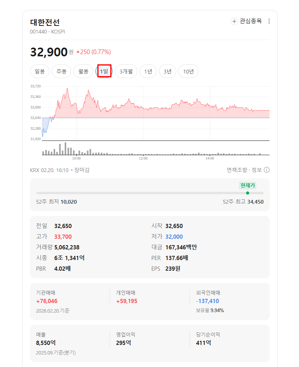Click the 전일 value 32,650
This screenshot has height=367, width=299.
(63, 226)
